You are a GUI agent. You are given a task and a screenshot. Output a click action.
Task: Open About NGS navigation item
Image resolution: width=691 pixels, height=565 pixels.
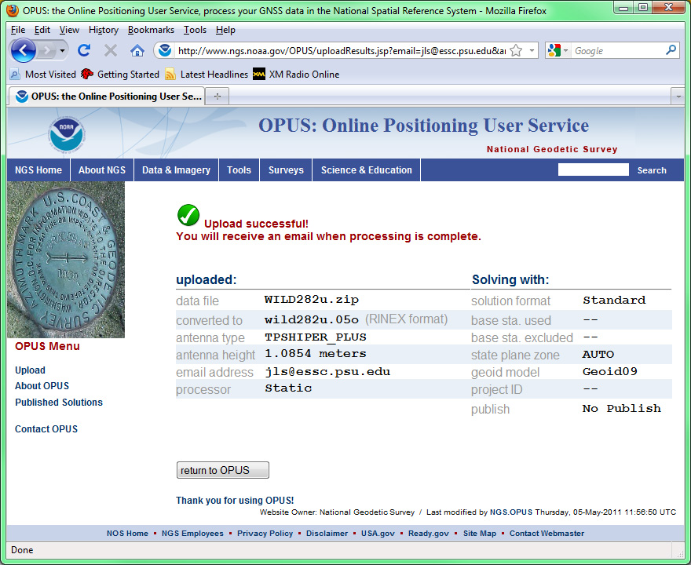click(x=102, y=170)
